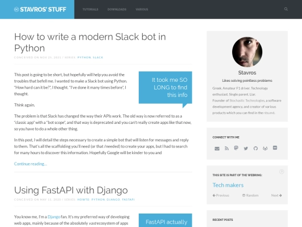Select HOWTO tag under FastAPI post
The width and height of the screenshot is (302, 227).
tap(83, 200)
